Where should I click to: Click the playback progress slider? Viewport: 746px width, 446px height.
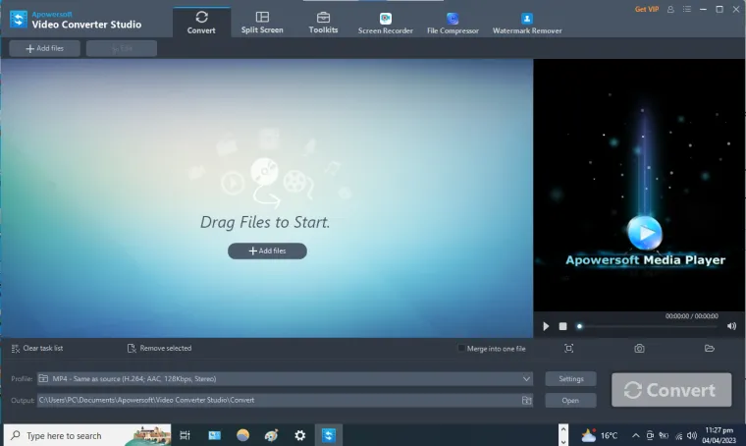point(648,326)
